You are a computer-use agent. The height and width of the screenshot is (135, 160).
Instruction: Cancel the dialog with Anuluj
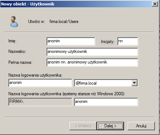click(x=141, y=126)
